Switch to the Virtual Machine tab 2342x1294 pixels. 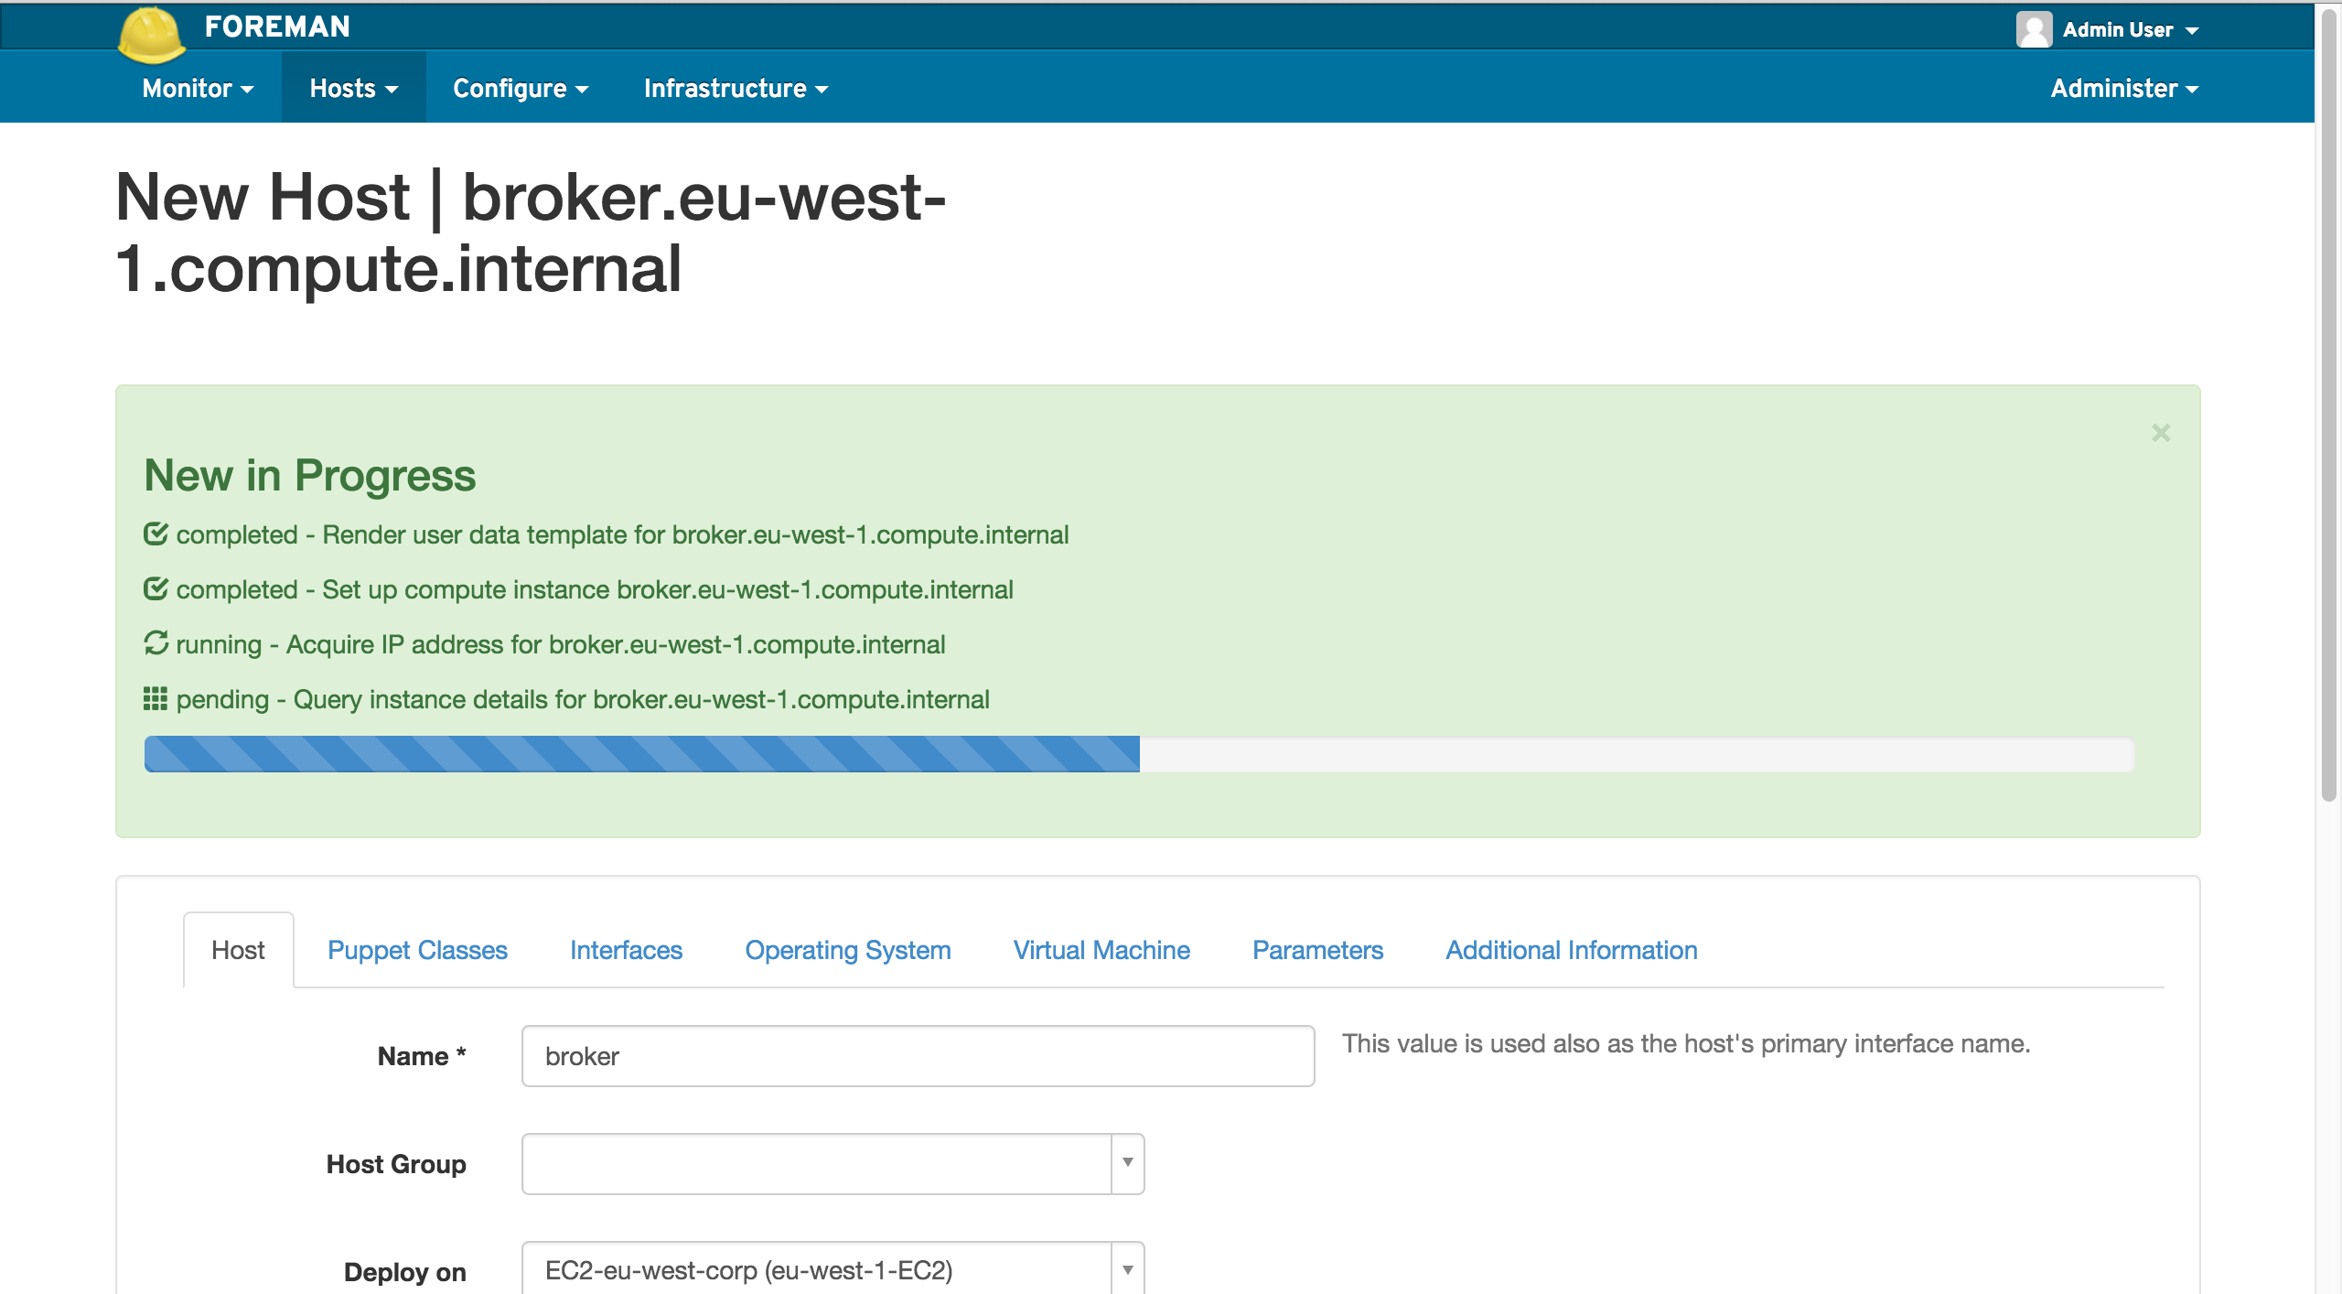pos(1101,950)
